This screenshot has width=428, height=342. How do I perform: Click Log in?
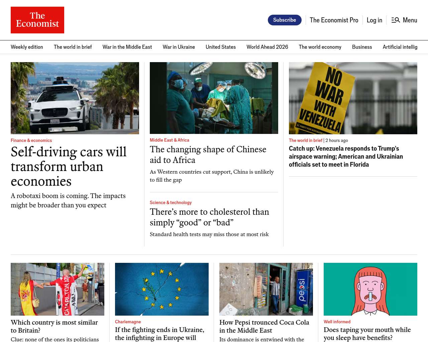coord(374,20)
